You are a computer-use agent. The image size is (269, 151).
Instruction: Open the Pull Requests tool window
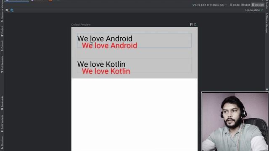[x=2, y=64]
